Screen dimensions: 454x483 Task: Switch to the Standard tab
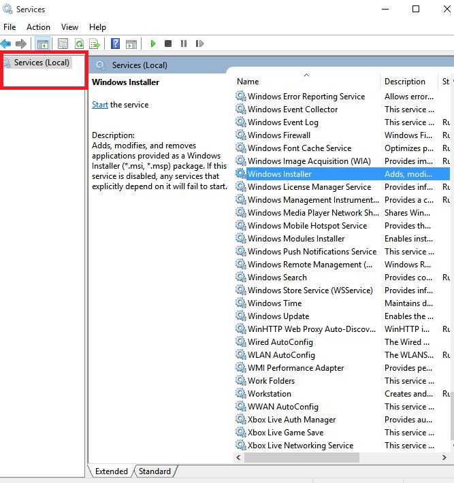[x=155, y=471]
